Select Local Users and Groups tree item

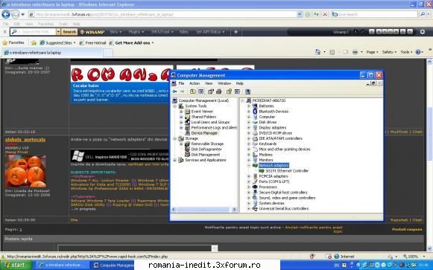210,122
